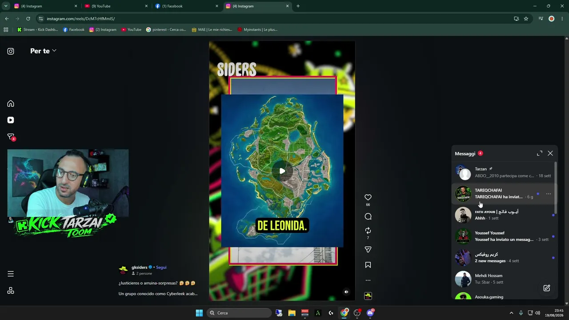Open the conversation showing 'Ahhh'
569x320 pixels.
pyautogui.click(x=503, y=215)
